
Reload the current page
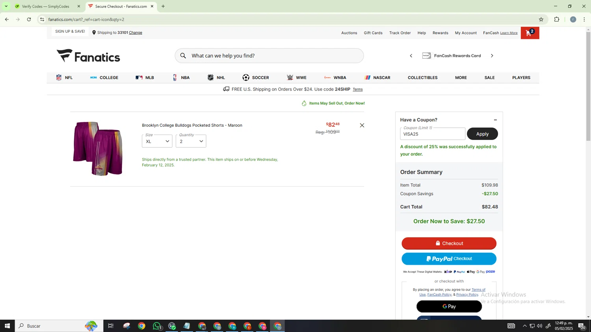[x=29, y=19]
